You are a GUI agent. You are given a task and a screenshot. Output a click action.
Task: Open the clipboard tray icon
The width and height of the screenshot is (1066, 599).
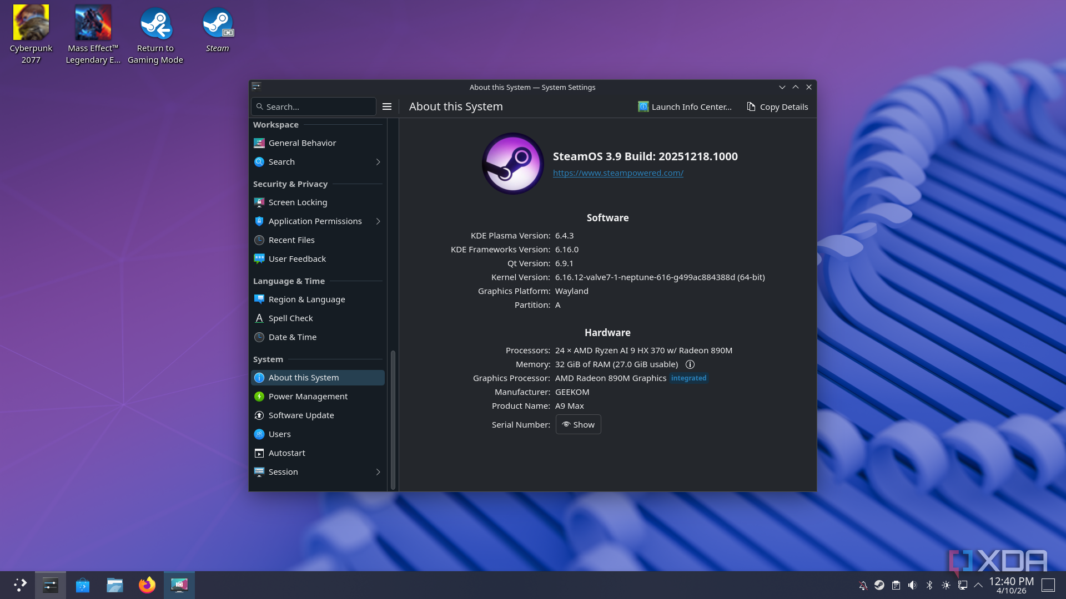pos(896,585)
